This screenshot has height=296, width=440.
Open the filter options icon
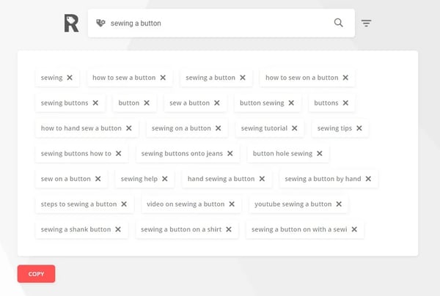366,23
